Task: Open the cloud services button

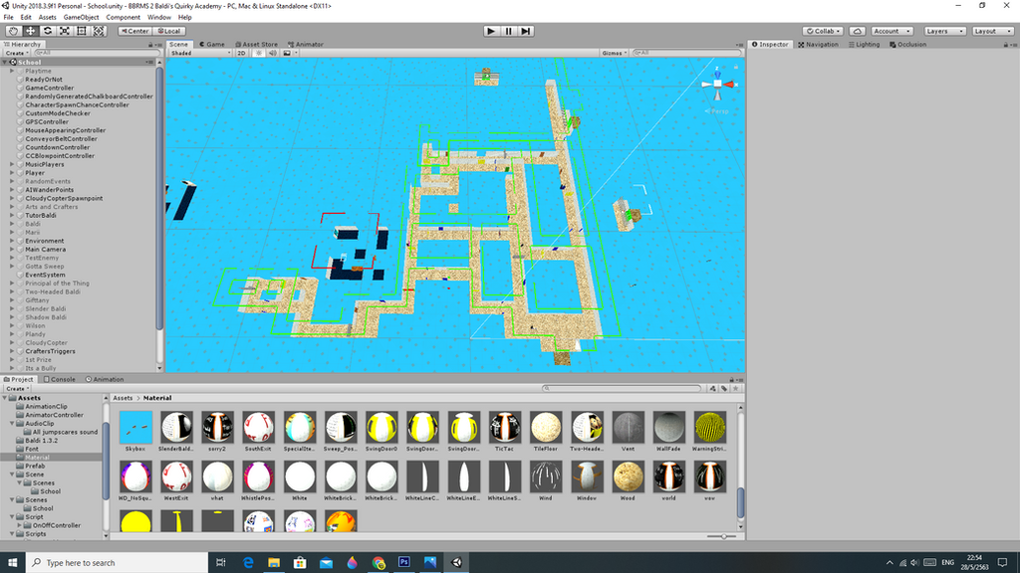Action: [858, 31]
